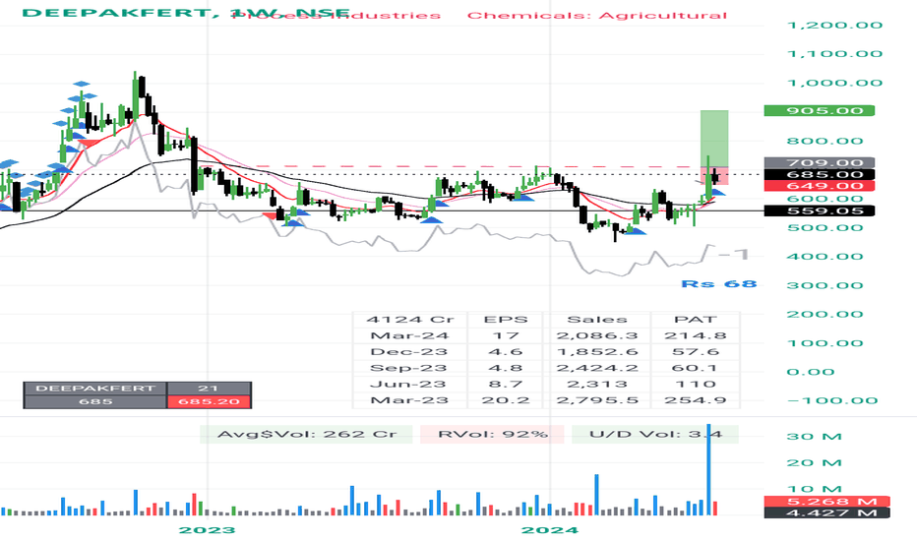This screenshot has height=541, width=917.
Task: Click the Sales column header
Action: [x=596, y=320]
